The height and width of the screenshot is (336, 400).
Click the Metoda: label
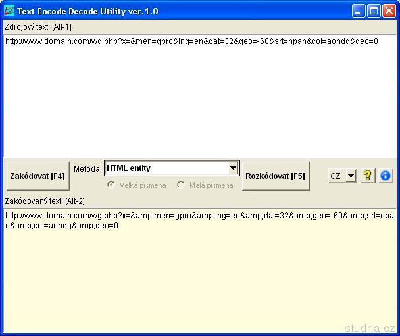pyautogui.click(x=87, y=168)
